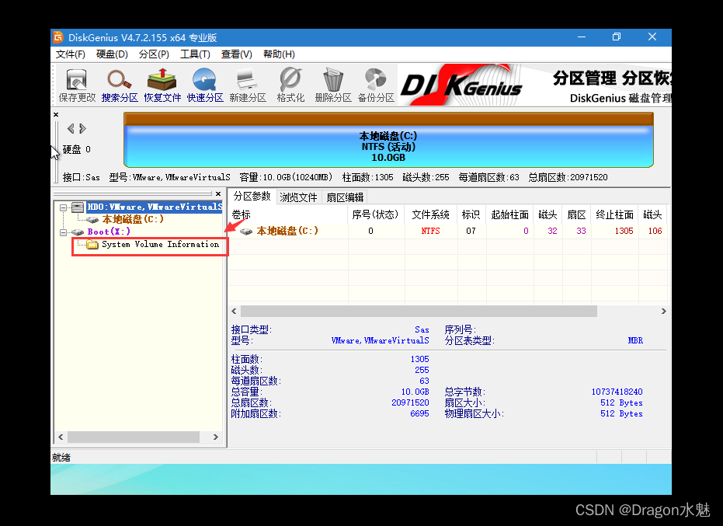Screen dimensions: 723x526
Task: Click the 文件系统 column header
Action: point(431,214)
